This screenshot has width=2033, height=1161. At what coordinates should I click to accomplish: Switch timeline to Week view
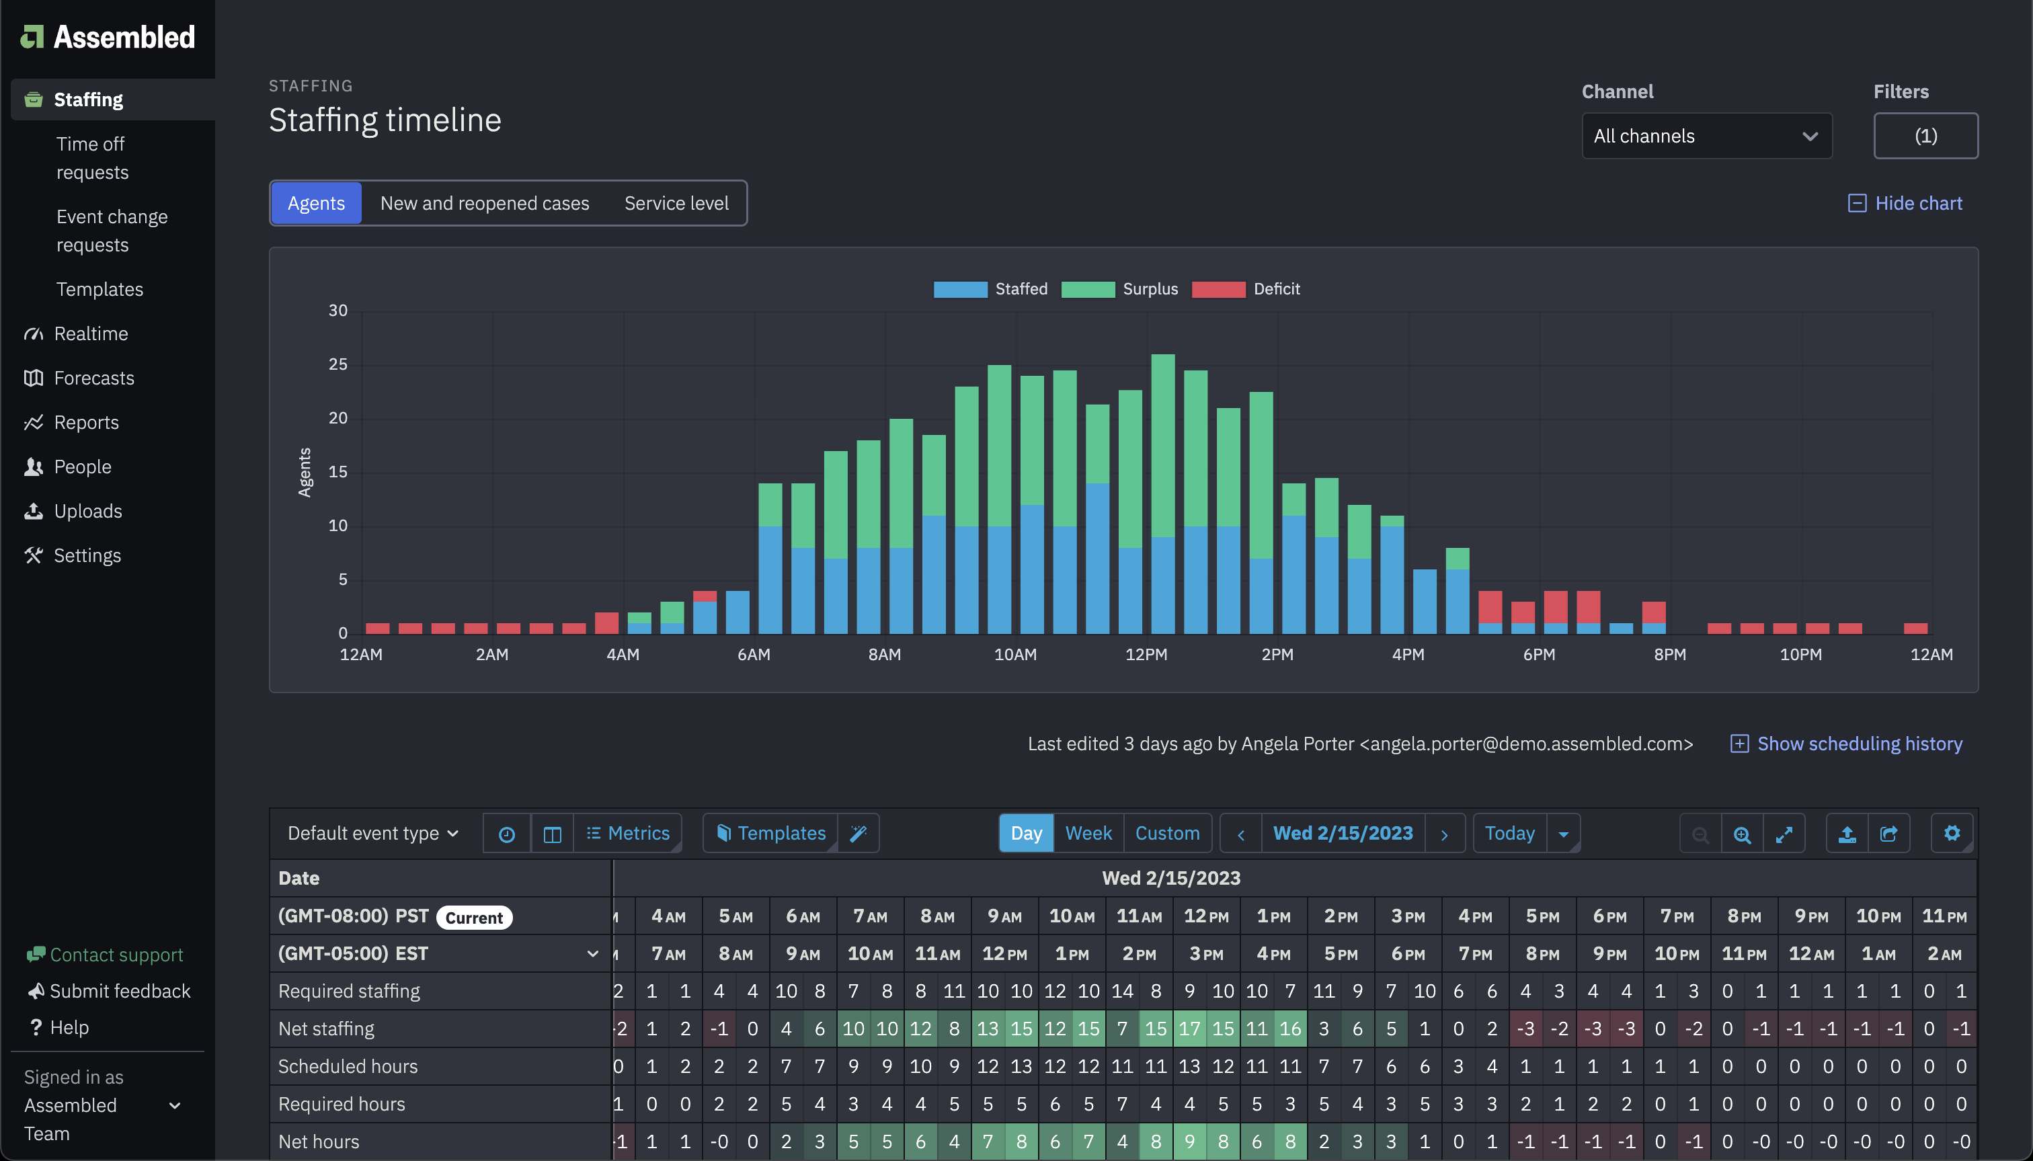click(x=1088, y=834)
